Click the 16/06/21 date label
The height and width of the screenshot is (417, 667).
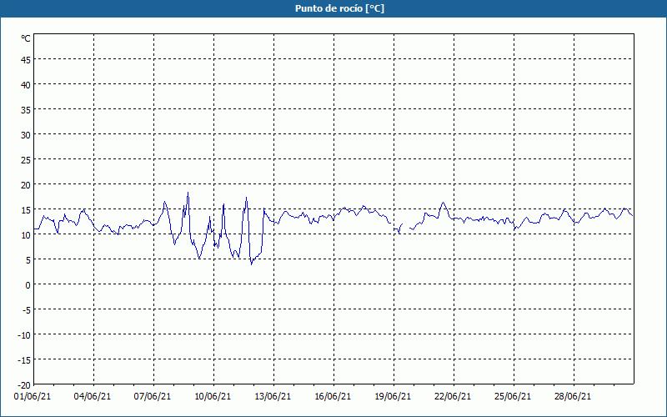[x=333, y=396]
